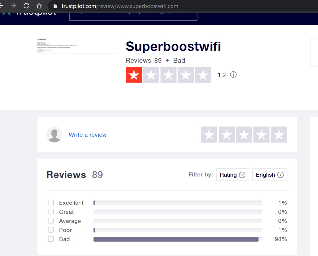Open the English language filter
This screenshot has width=318, height=256.
(270, 175)
